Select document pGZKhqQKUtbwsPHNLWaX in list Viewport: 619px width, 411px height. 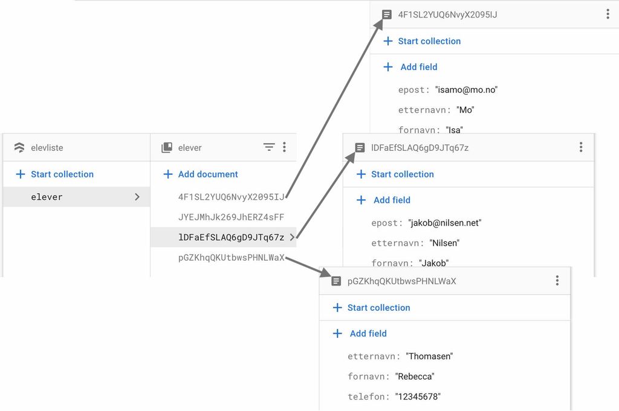pos(231,258)
